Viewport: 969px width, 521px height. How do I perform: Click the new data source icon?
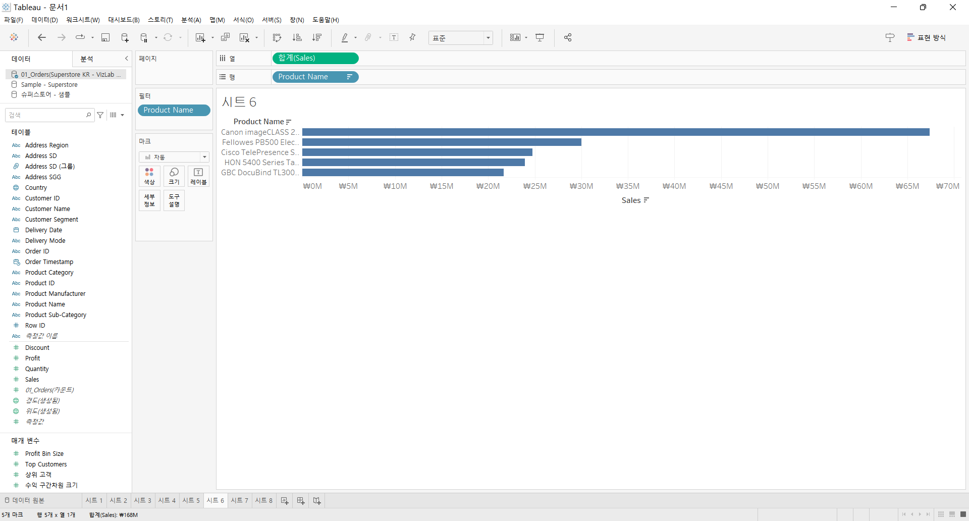click(125, 37)
